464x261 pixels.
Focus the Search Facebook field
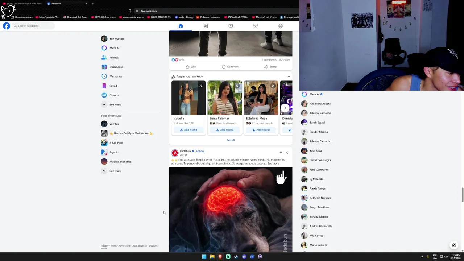pyautogui.click(x=33, y=26)
